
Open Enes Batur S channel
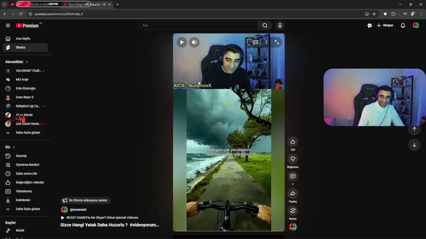point(25,97)
